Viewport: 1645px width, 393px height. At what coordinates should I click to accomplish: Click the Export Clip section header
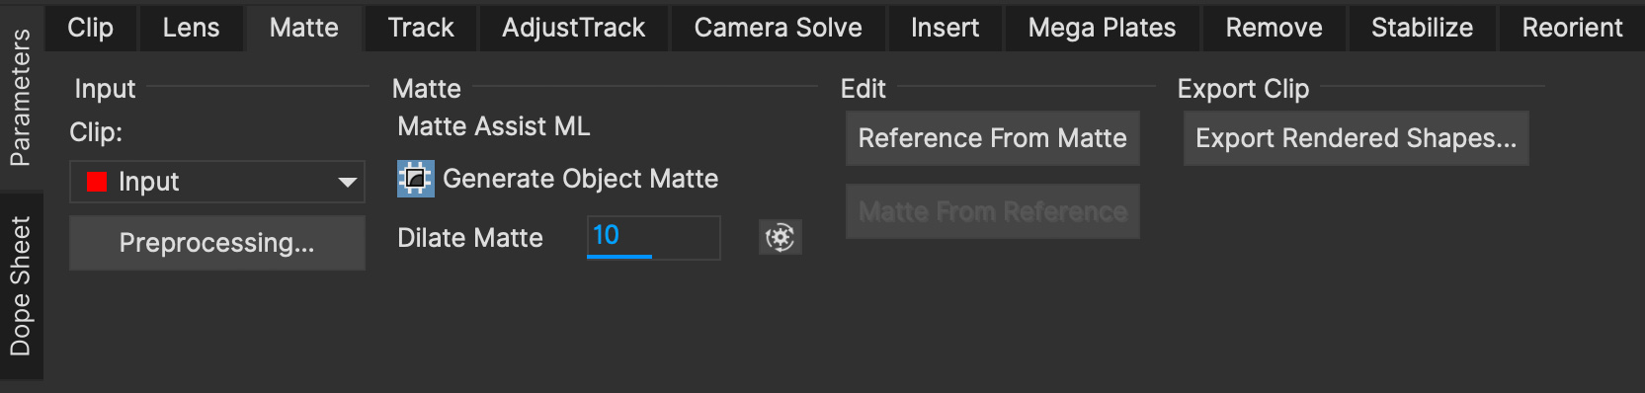(1243, 89)
